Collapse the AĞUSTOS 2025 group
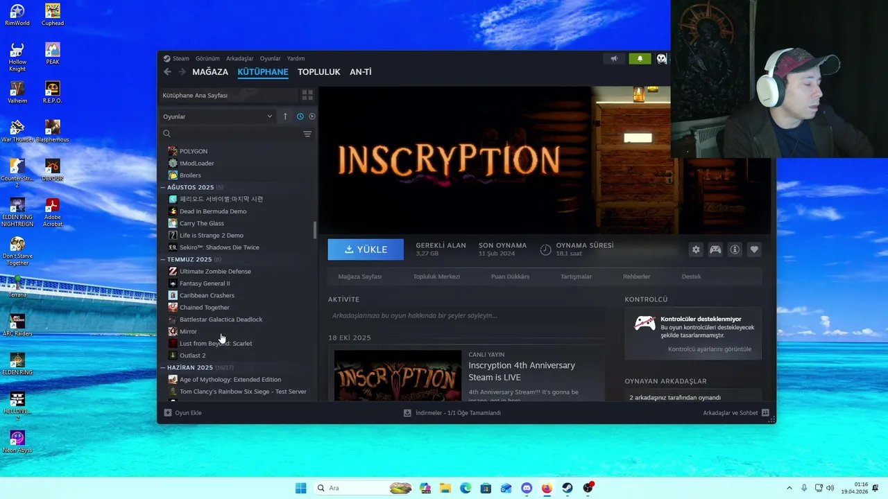888x499 pixels. (x=163, y=187)
